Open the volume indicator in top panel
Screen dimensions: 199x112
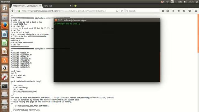point(185,2)
